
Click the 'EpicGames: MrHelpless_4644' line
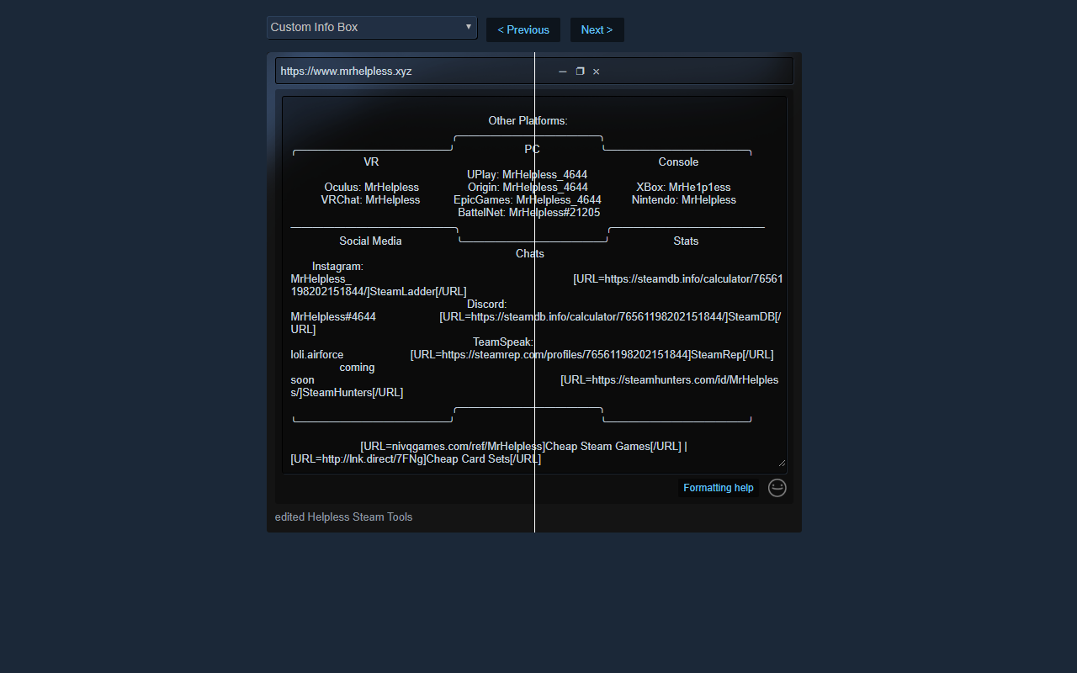pyautogui.click(x=528, y=200)
